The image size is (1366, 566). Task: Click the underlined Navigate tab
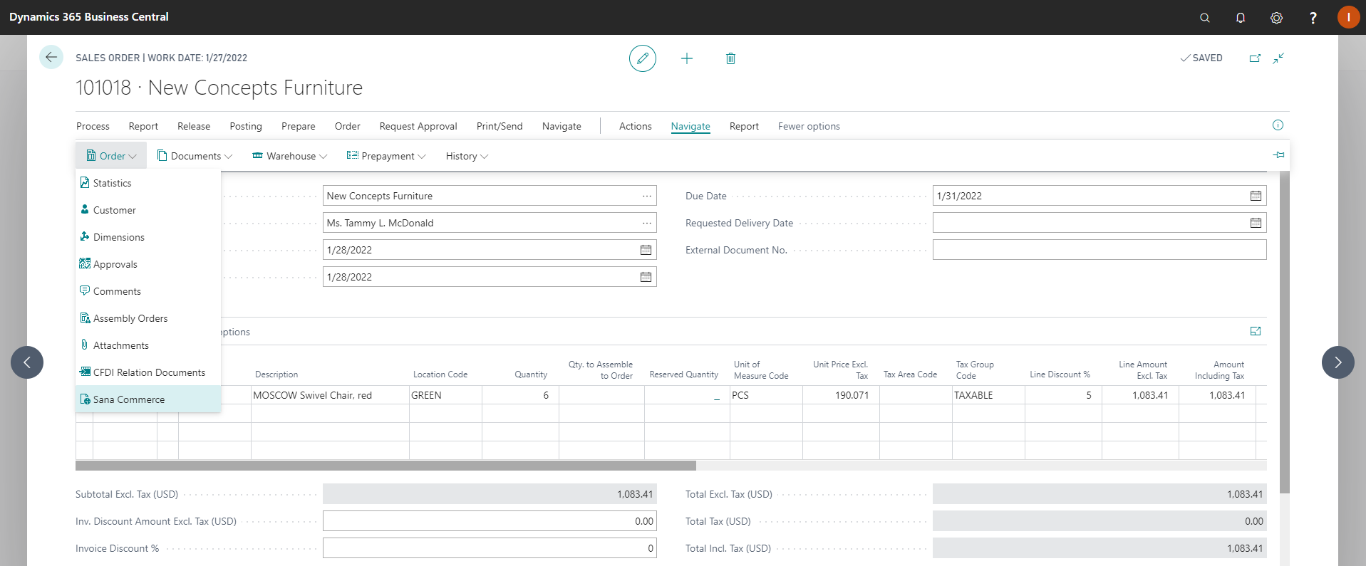coord(690,126)
